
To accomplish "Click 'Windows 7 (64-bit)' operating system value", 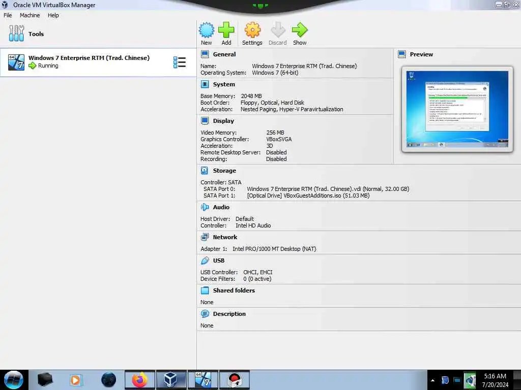I will click(x=275, y=73).
